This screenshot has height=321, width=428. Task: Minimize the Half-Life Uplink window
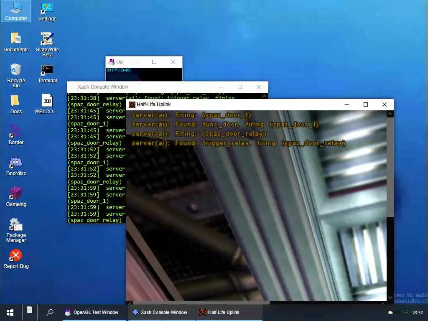coord(347,104)
